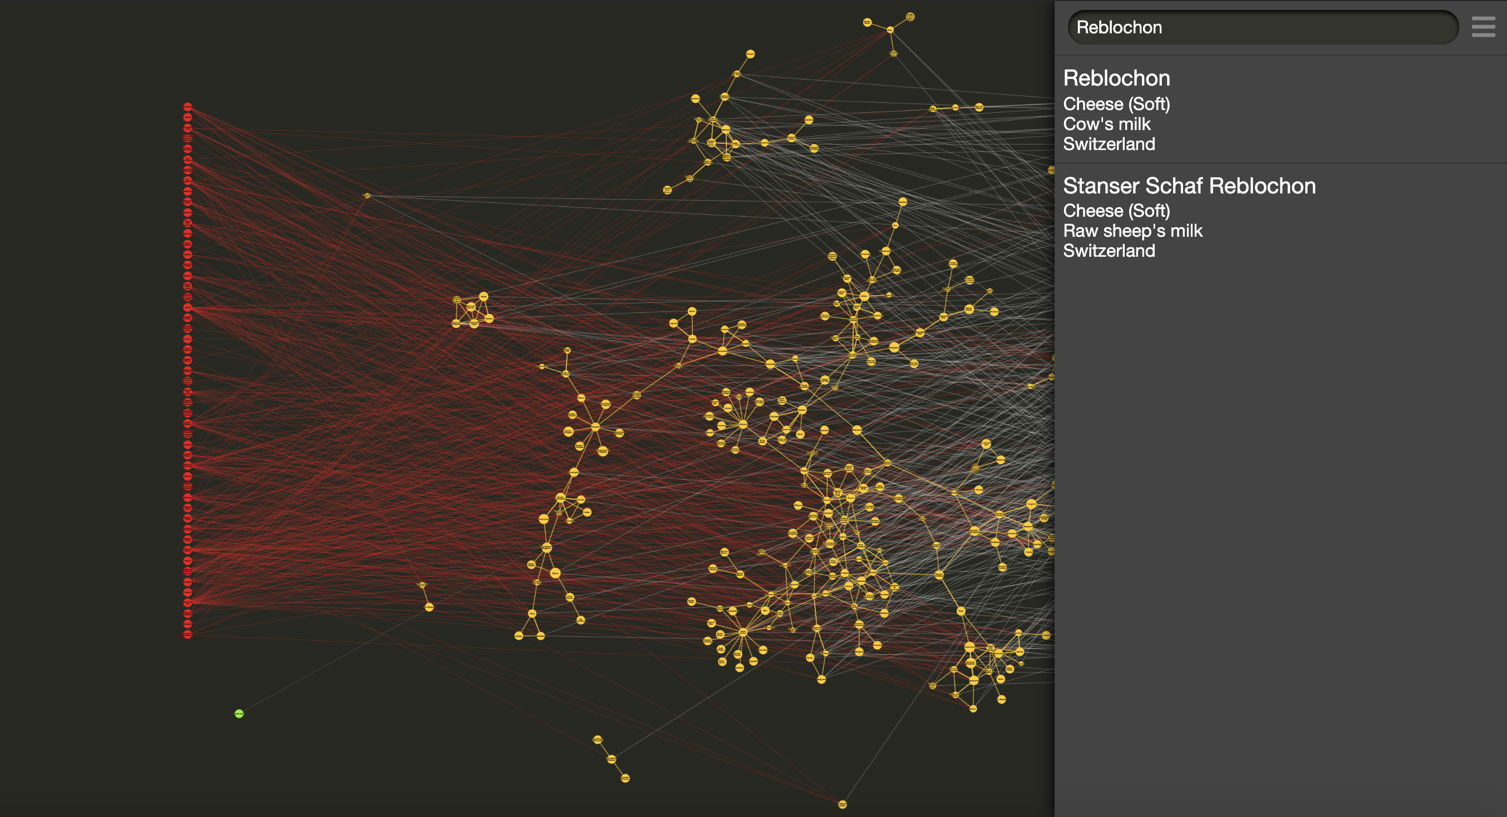1507x817 pixels.
Task: Click 'Cow's milk' line under Reblochon
Action: tap(1106, 124)
